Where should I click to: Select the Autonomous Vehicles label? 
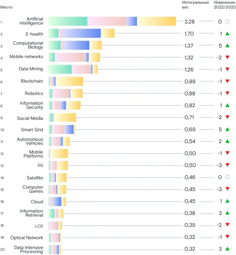click(30, 141)
